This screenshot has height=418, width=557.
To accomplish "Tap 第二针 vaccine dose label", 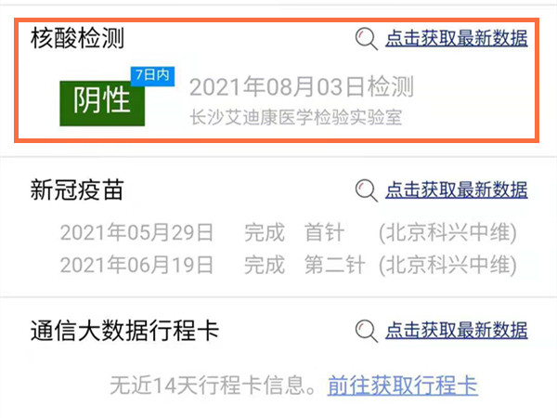I will click(x=334, y=265).
